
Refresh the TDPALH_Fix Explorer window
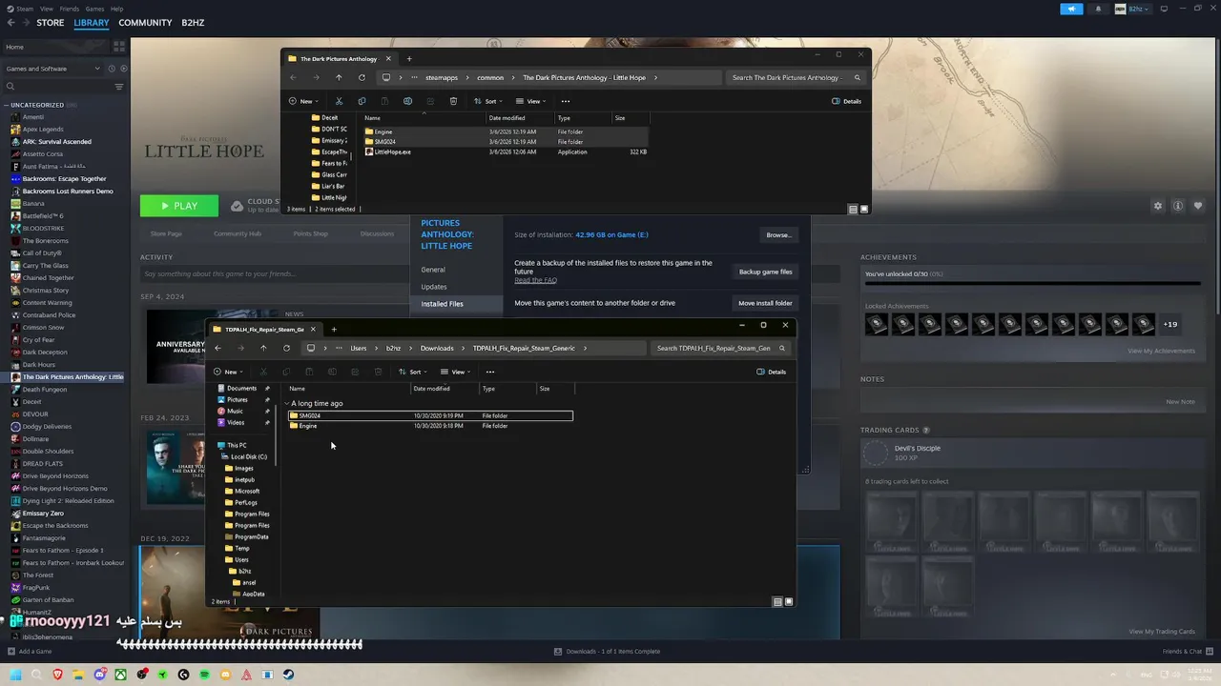point(286,348)
